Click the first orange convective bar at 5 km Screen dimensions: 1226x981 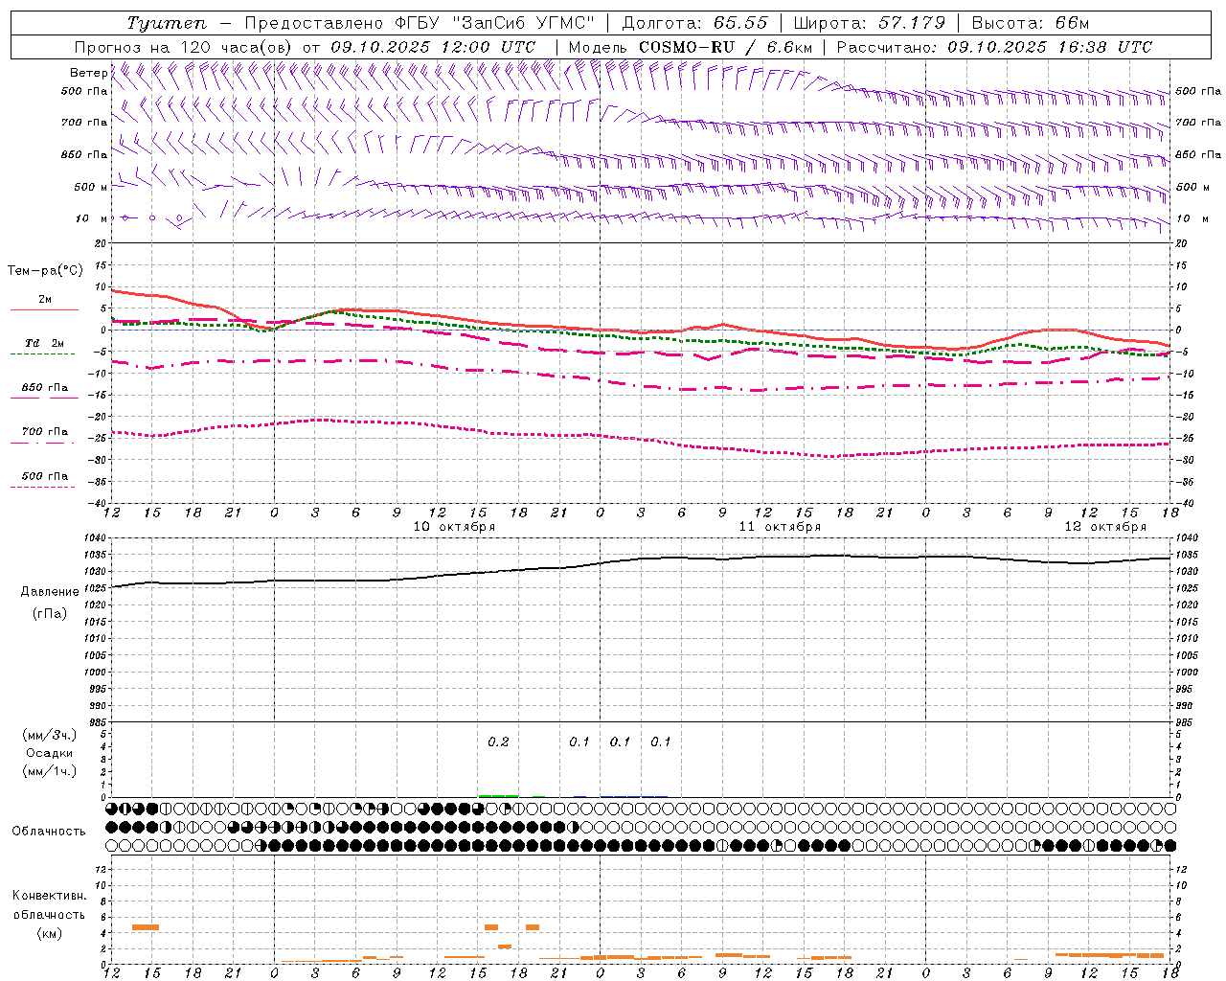click(146, 927)
